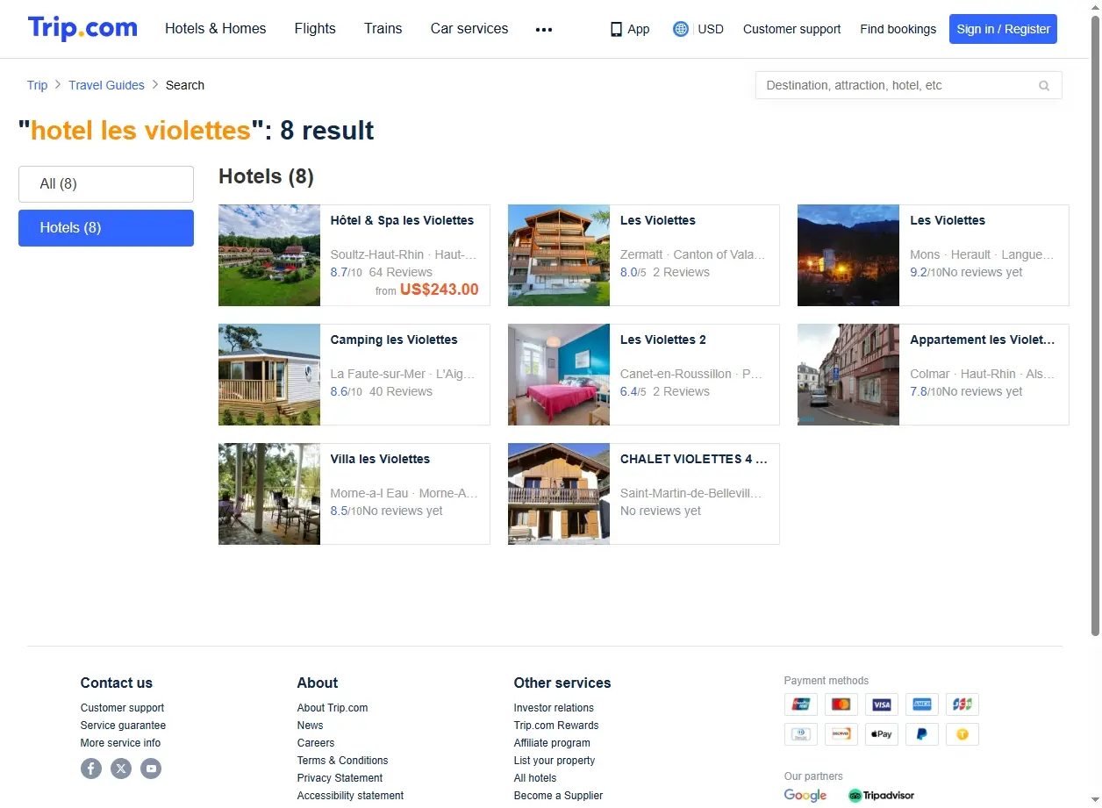Click the UnionPay payment icon
This screenshot has height=808, width=1102.
click(x=800, y=704)
